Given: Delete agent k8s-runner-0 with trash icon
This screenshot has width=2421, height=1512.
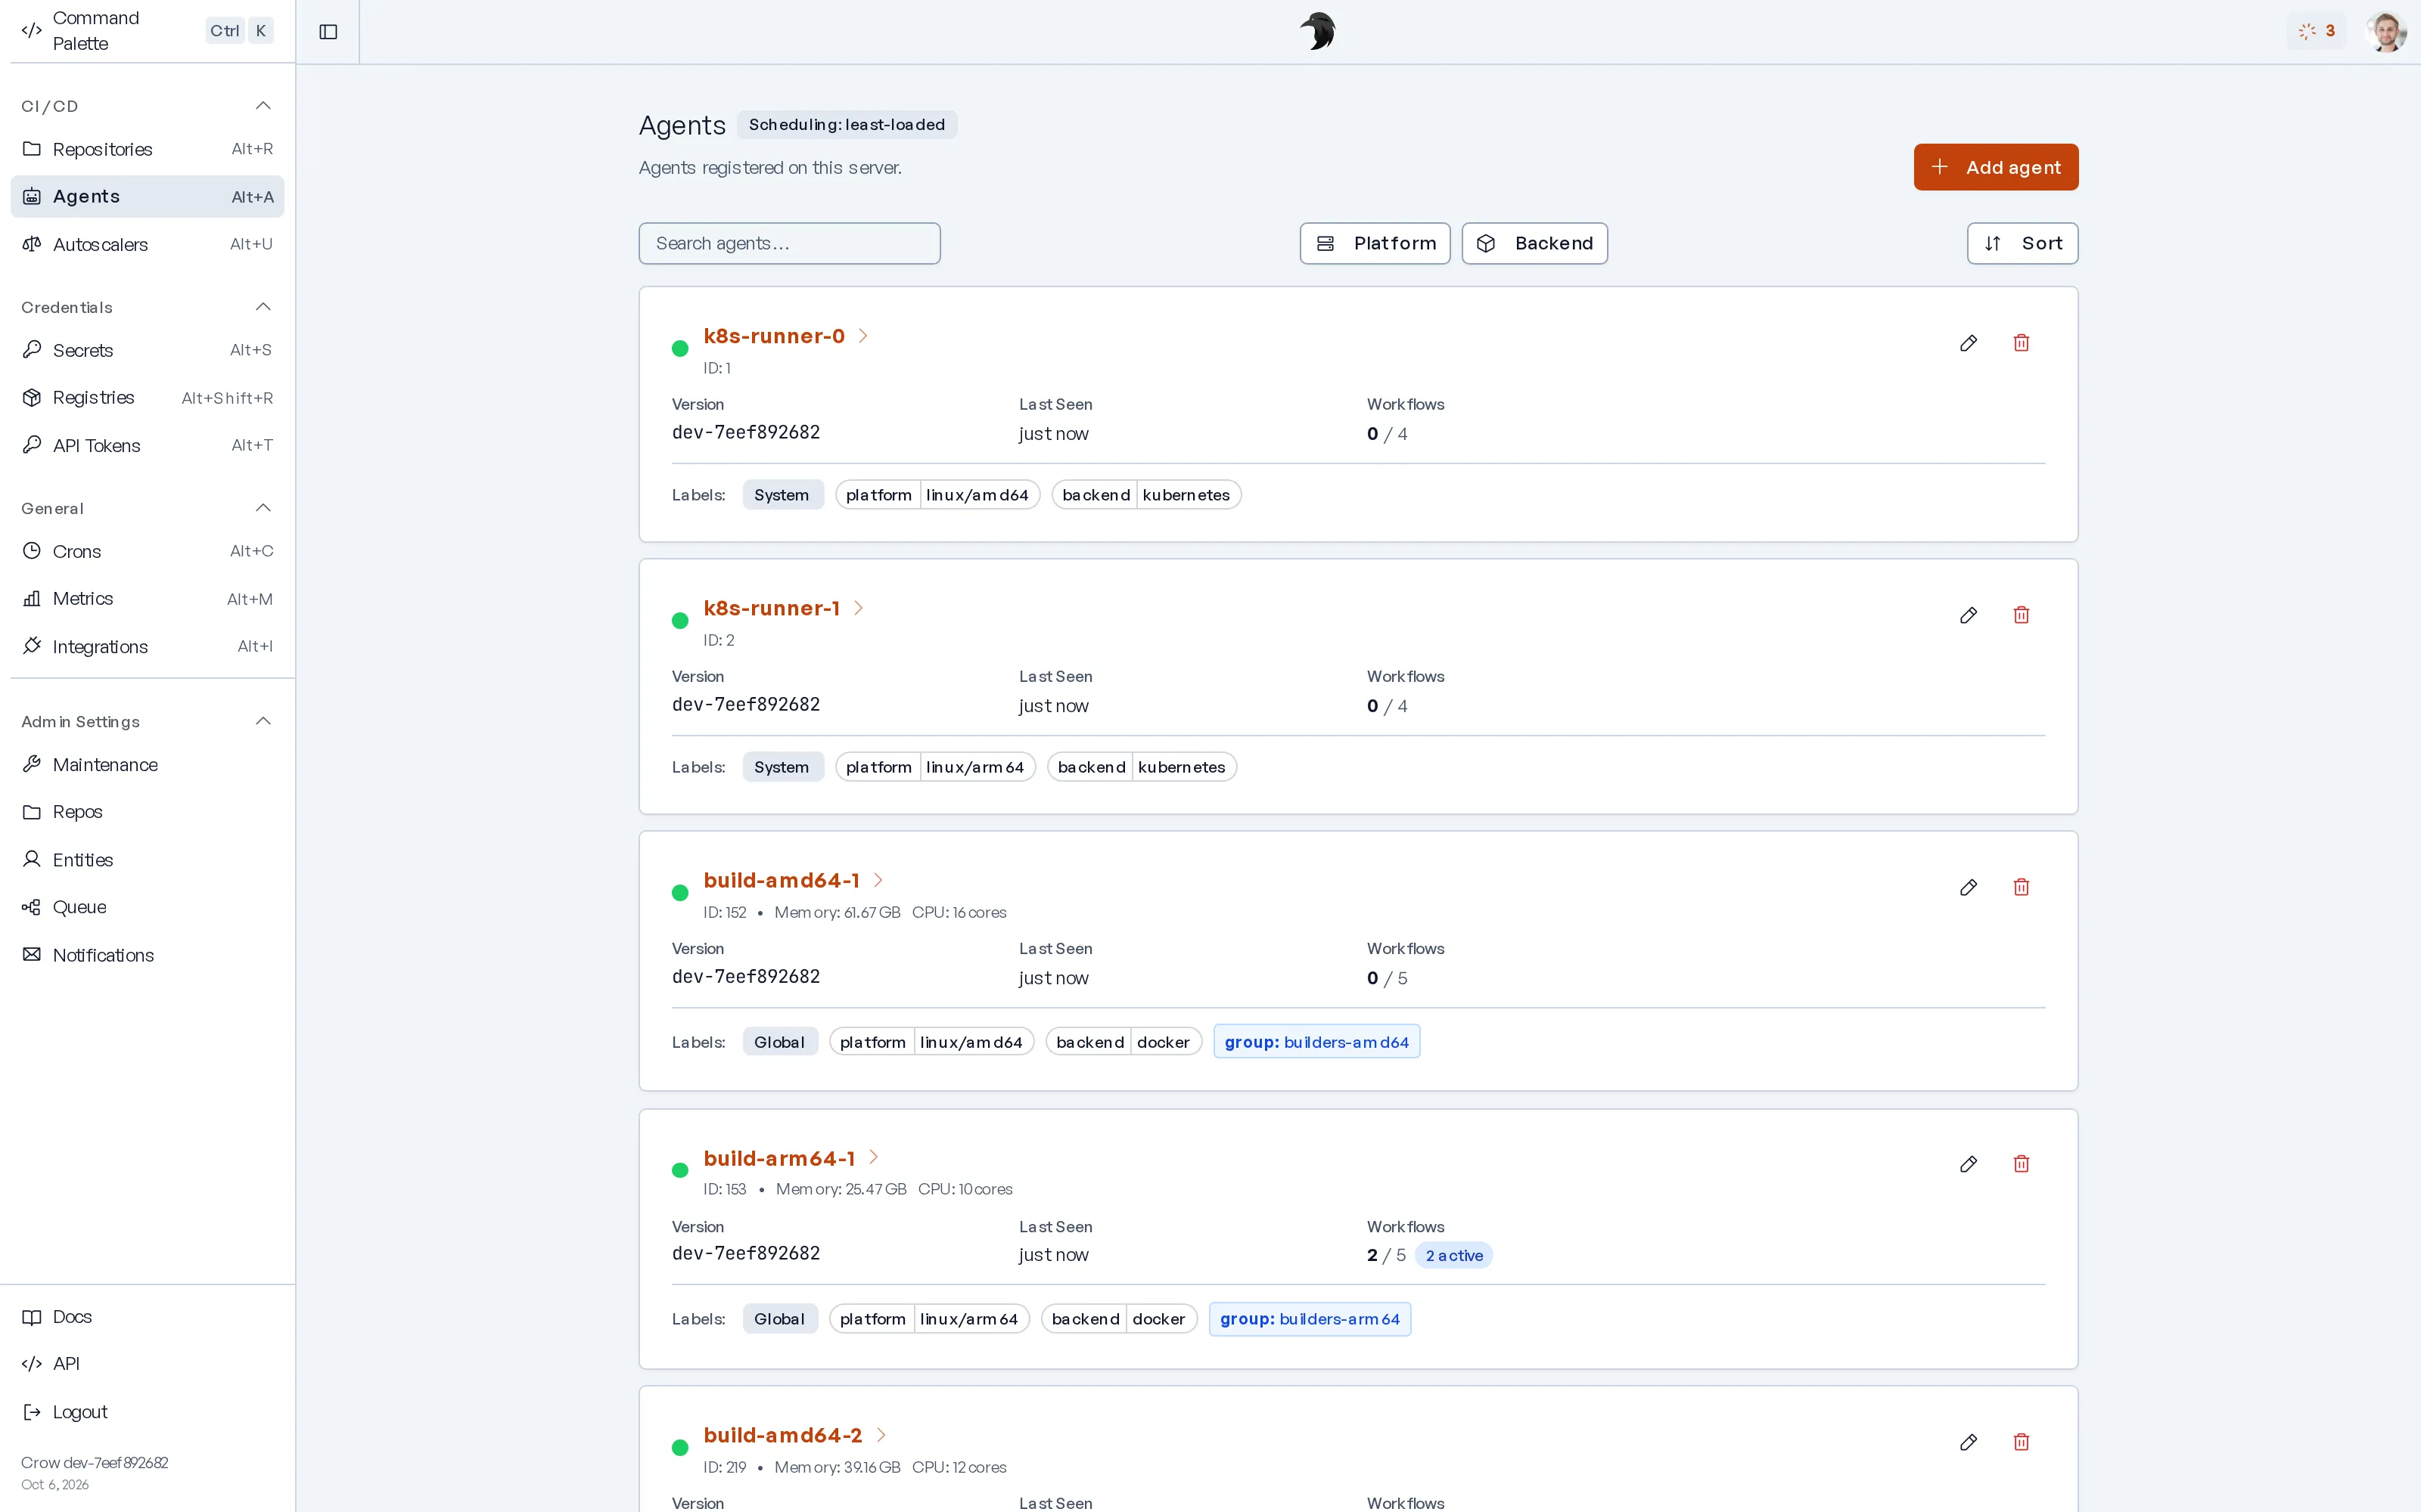Looking at the screenshot, I should 2021,343.
